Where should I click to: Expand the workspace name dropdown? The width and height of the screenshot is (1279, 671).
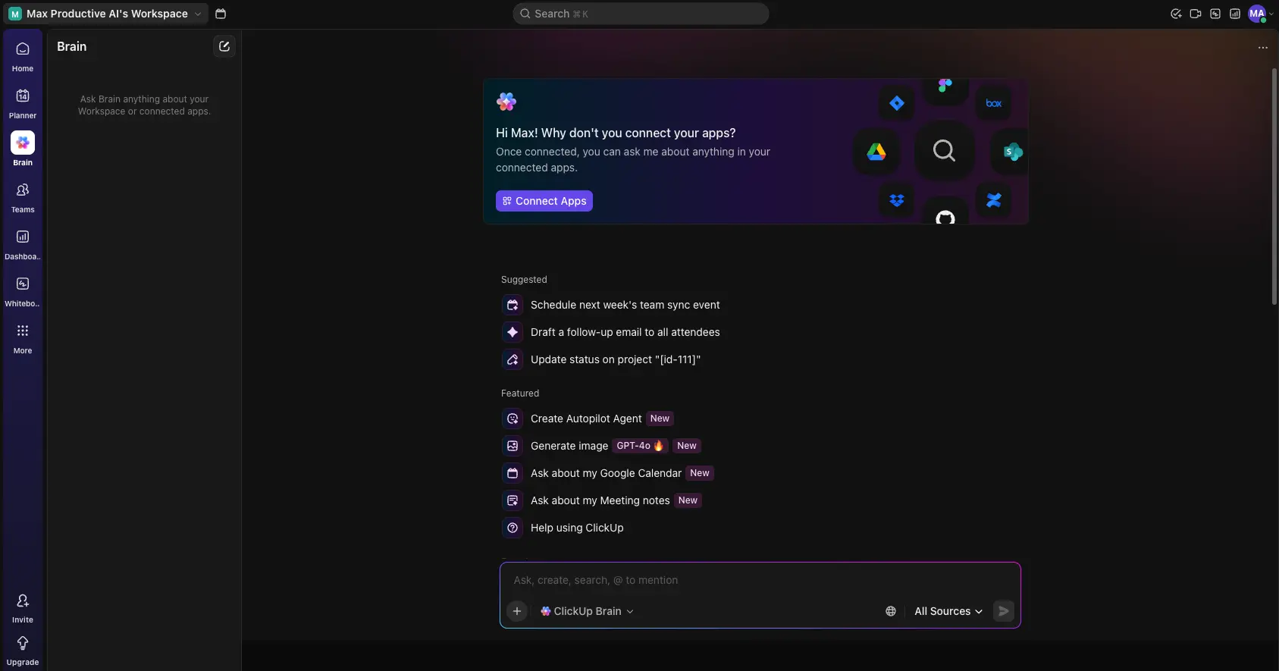pyautogui.click(x=107, y=14)
